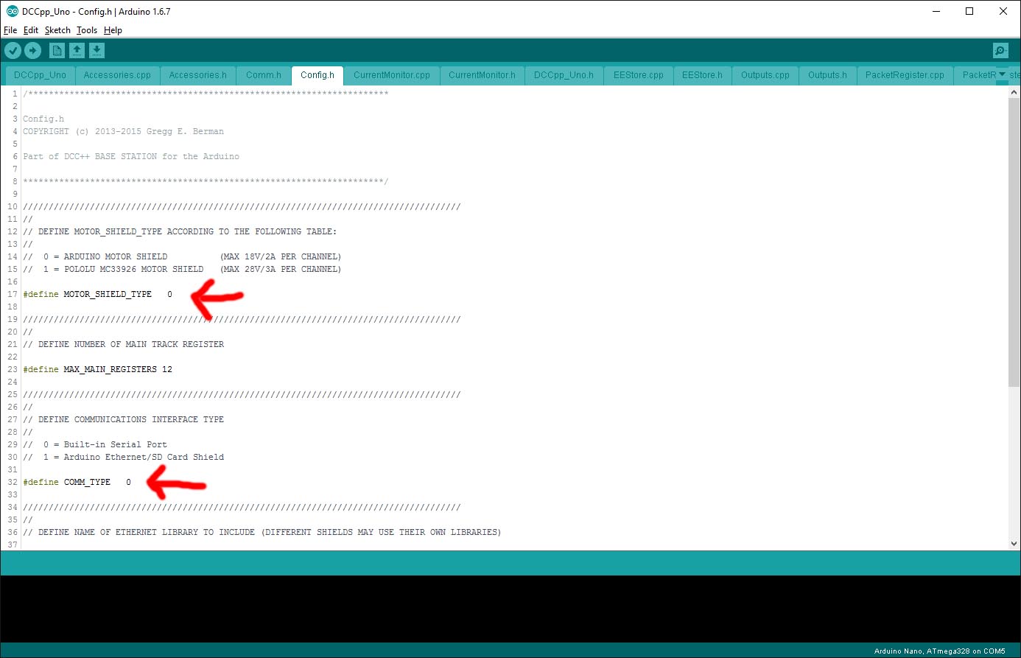Screen dimensions: 1021x658
Task: Switch to the Accessories.h tab
Action: pos(198,75)
